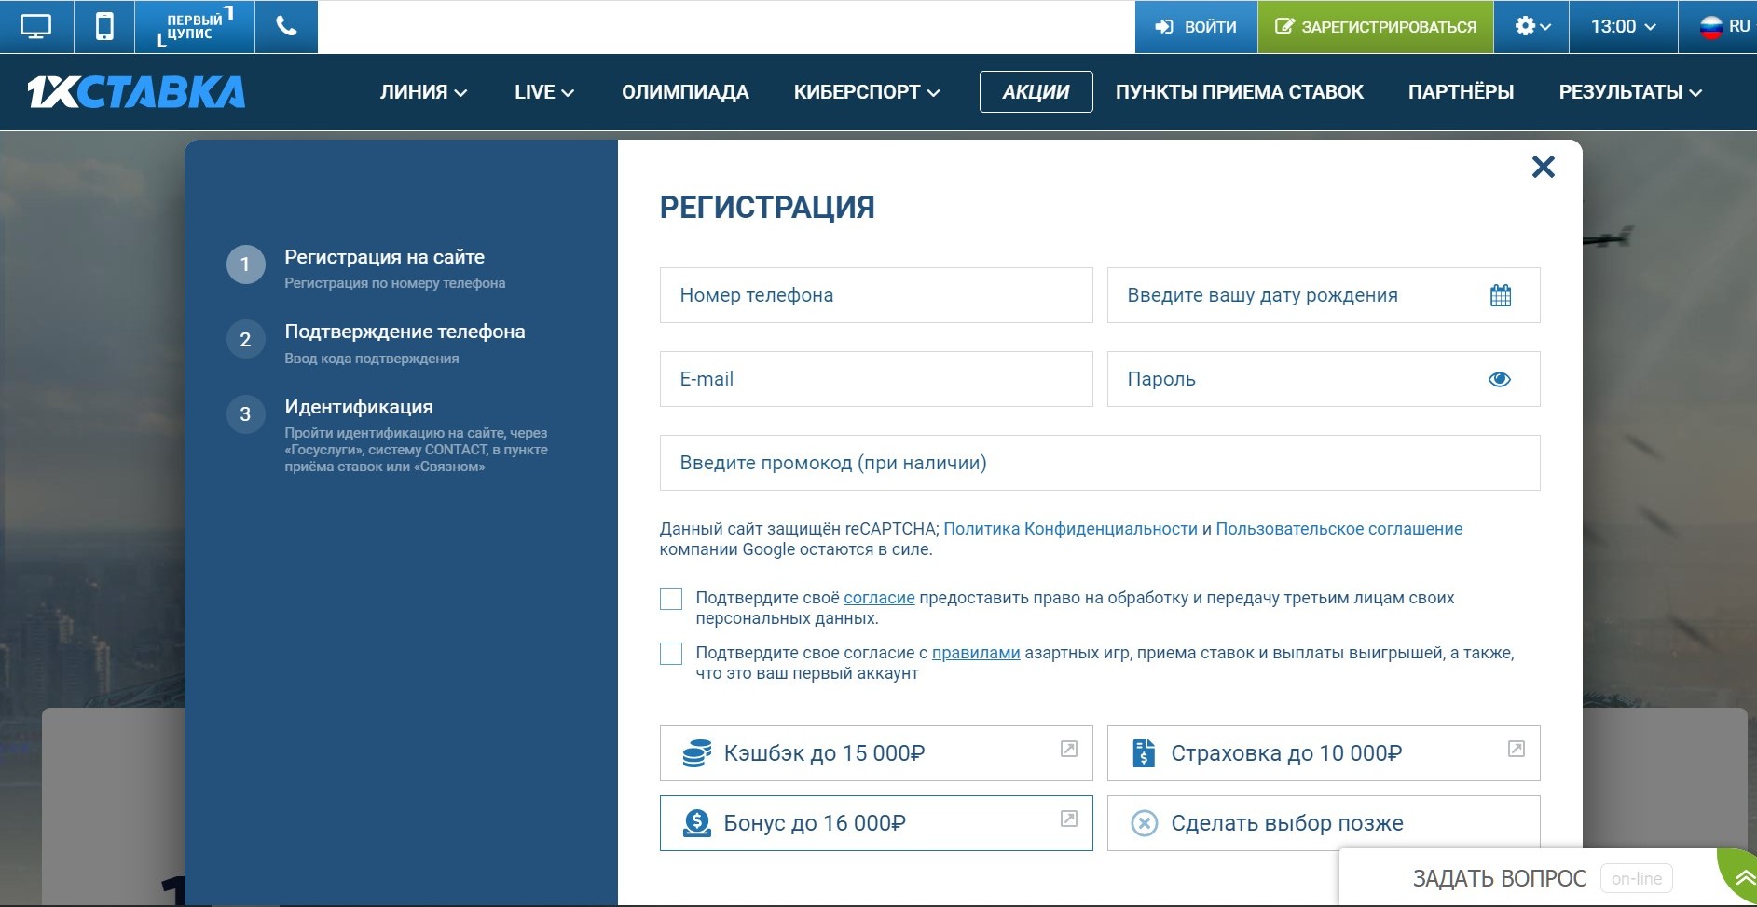Expand the Линия menu
This screenshot has width=1757, height=907.
click(423, 92)
